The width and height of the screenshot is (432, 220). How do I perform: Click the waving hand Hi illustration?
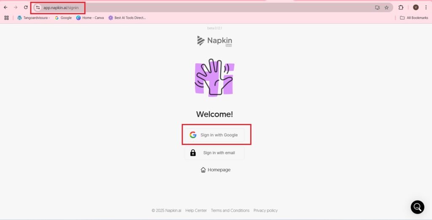click(x=215, y=78)
